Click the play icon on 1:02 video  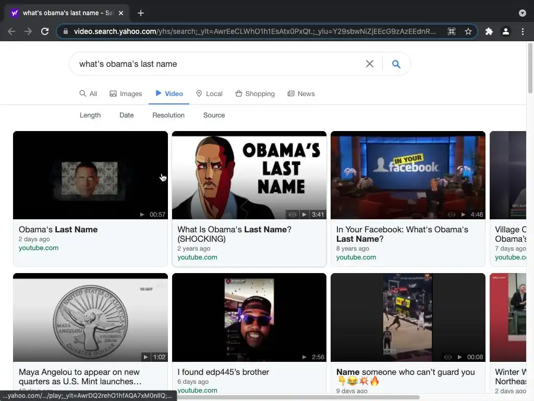pyautogui.click(x=146, y=357)
